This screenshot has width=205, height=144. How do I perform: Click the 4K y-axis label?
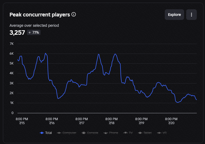[x=11, y=73]
